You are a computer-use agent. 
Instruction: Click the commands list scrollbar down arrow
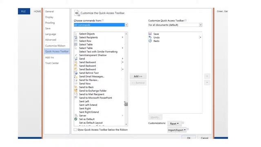pyautogui.click(x=126, y=124)
